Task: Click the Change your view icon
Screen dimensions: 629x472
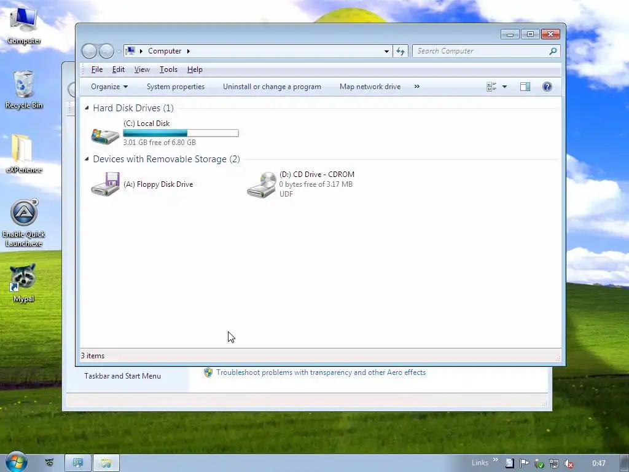Action: 491,87
